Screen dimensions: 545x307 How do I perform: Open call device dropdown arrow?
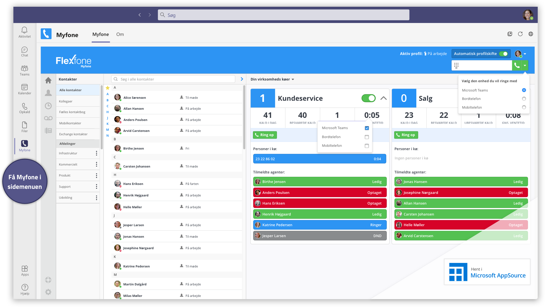525,65
